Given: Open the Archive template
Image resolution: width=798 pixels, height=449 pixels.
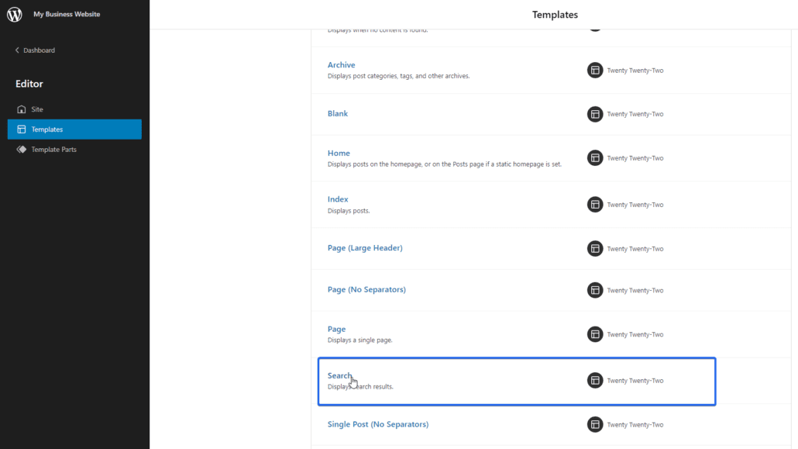Looking at the screenshot, I should [341, 64].
